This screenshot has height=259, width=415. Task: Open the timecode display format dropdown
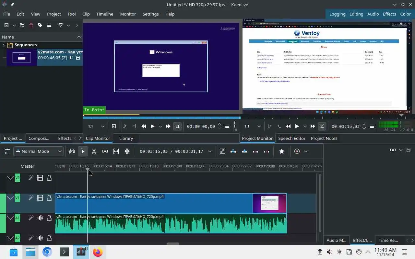click(210, 151)
